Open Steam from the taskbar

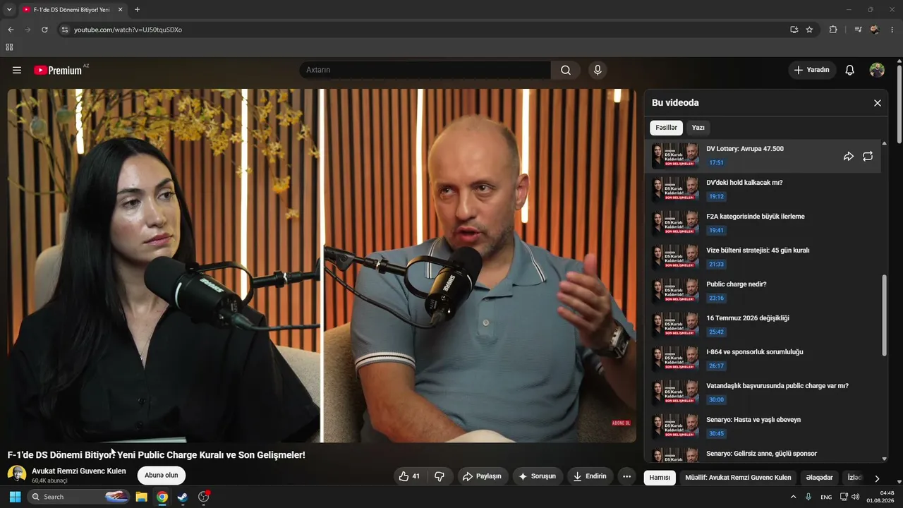point(183,497)
